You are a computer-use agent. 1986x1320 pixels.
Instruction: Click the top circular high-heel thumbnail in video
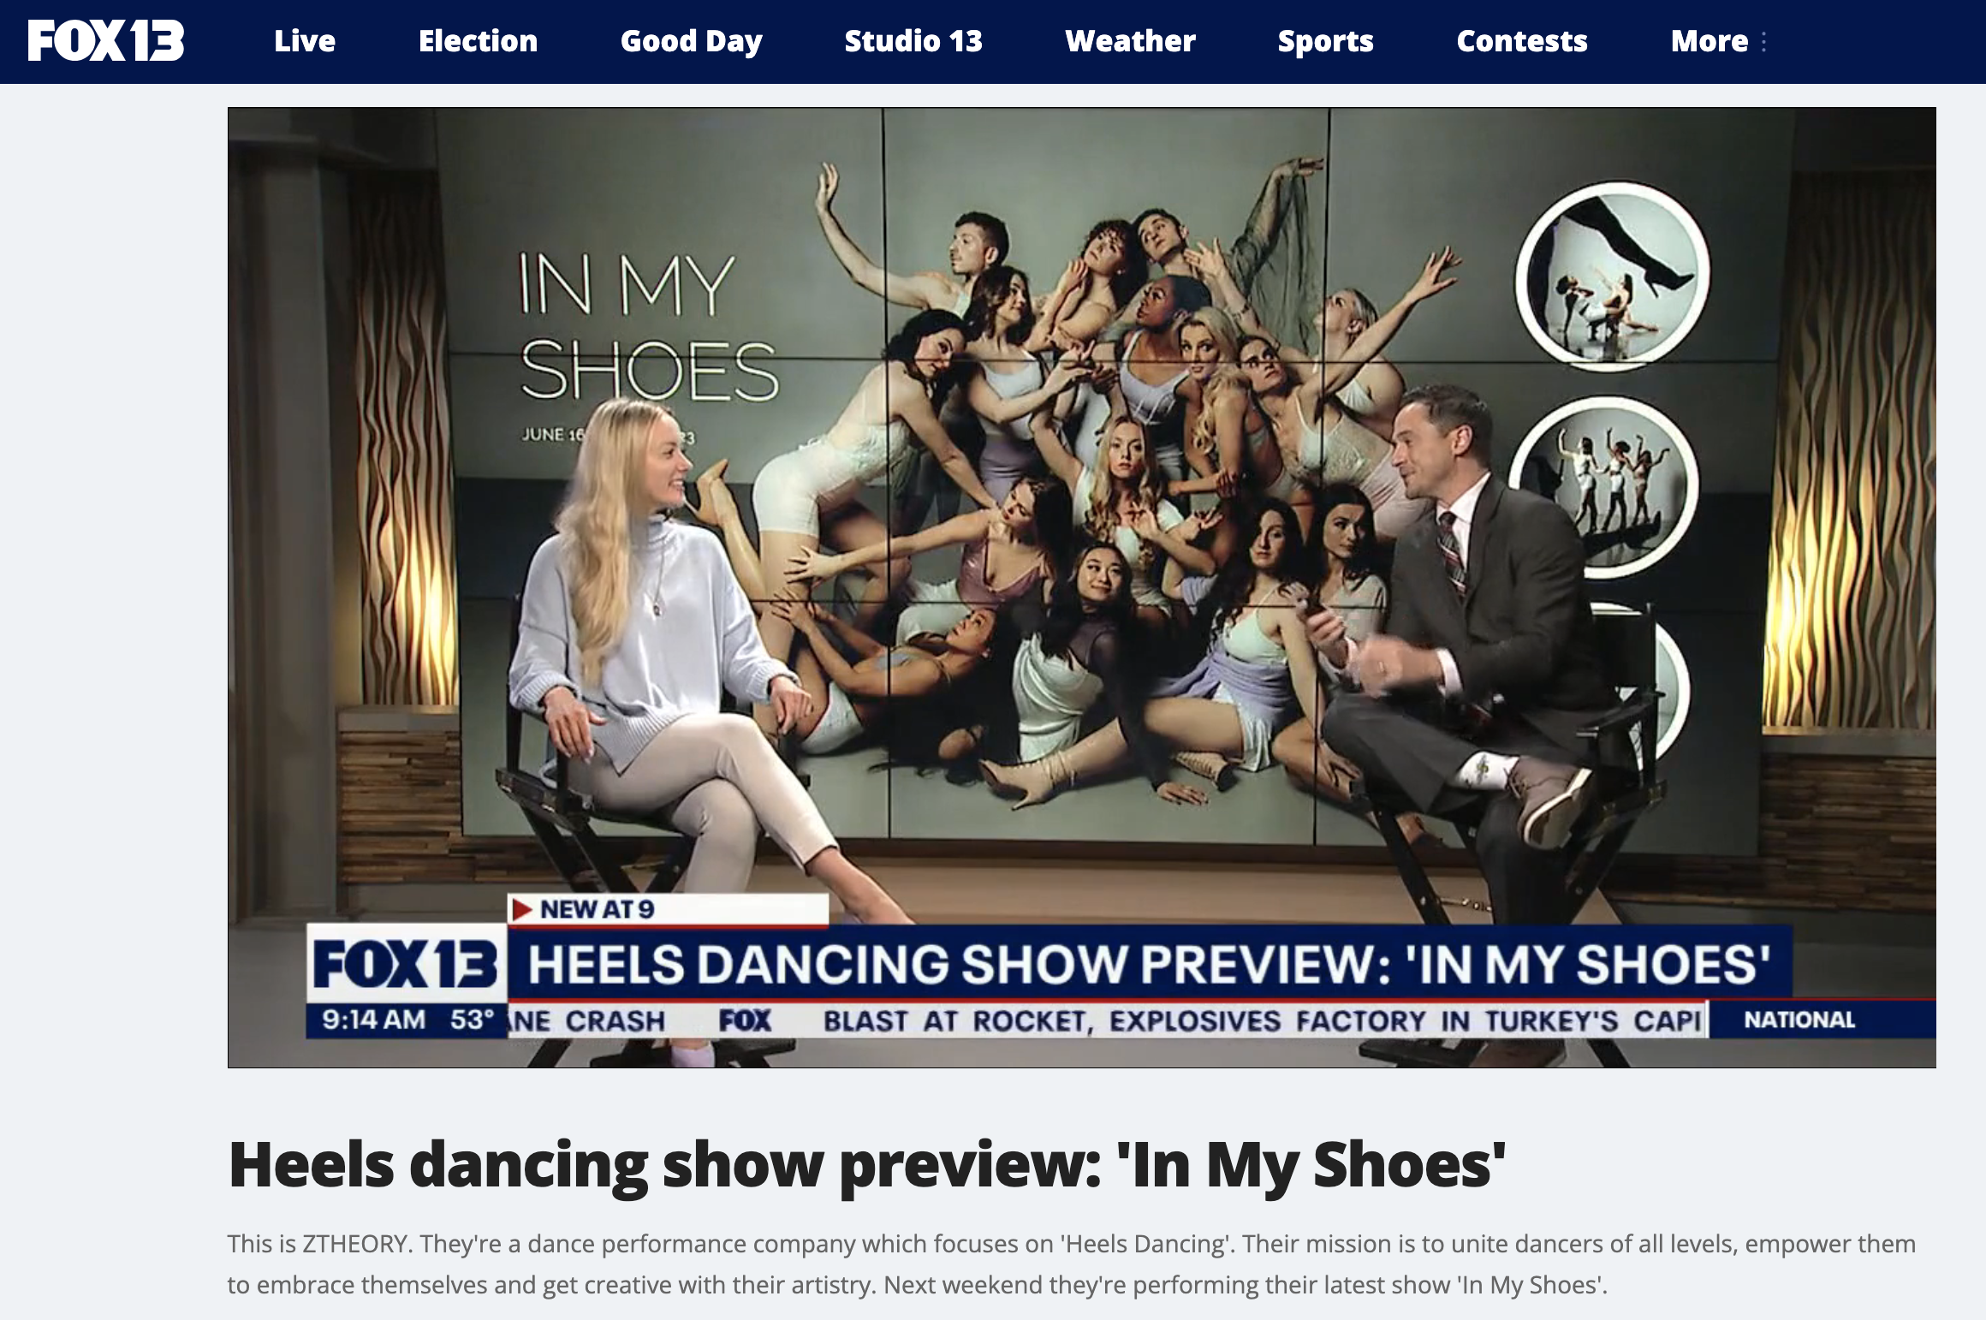pos(1613,276)
